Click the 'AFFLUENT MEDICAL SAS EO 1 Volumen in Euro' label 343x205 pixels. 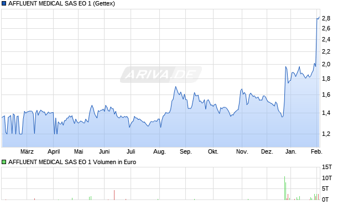pyautogui.click(x=72, y=162)
